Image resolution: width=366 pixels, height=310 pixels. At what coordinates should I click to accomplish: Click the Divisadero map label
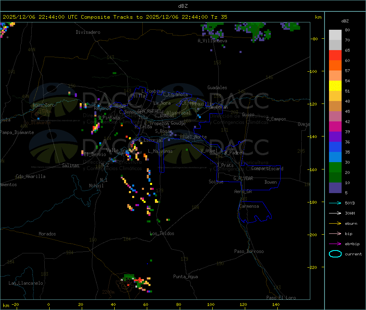(88, 32)
